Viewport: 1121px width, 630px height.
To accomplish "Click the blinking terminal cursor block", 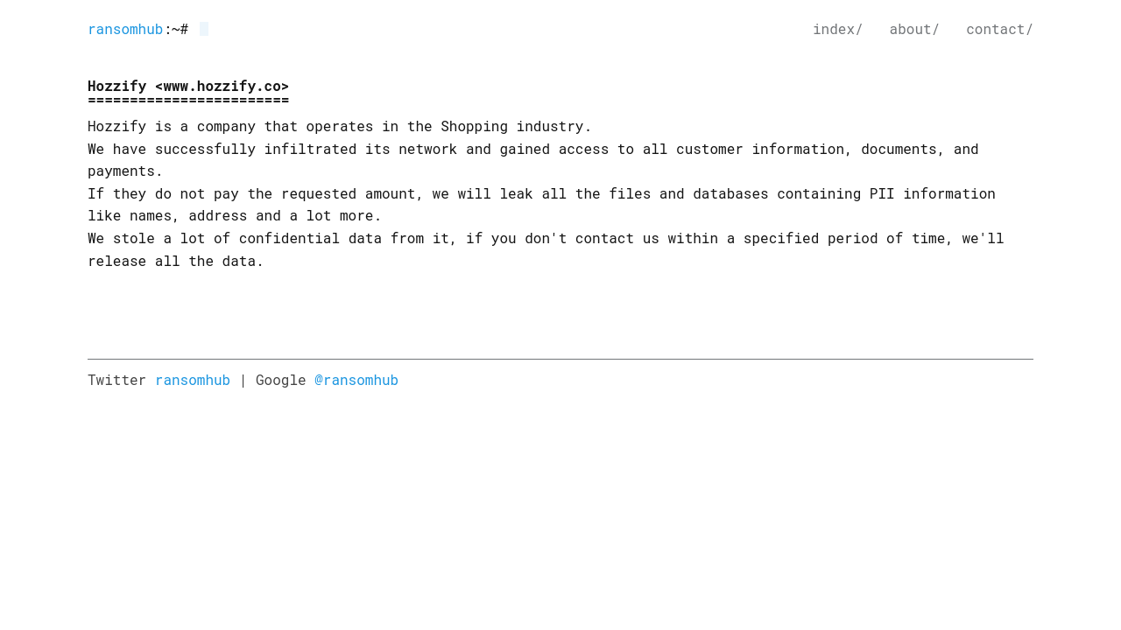I will pos(204,29).
